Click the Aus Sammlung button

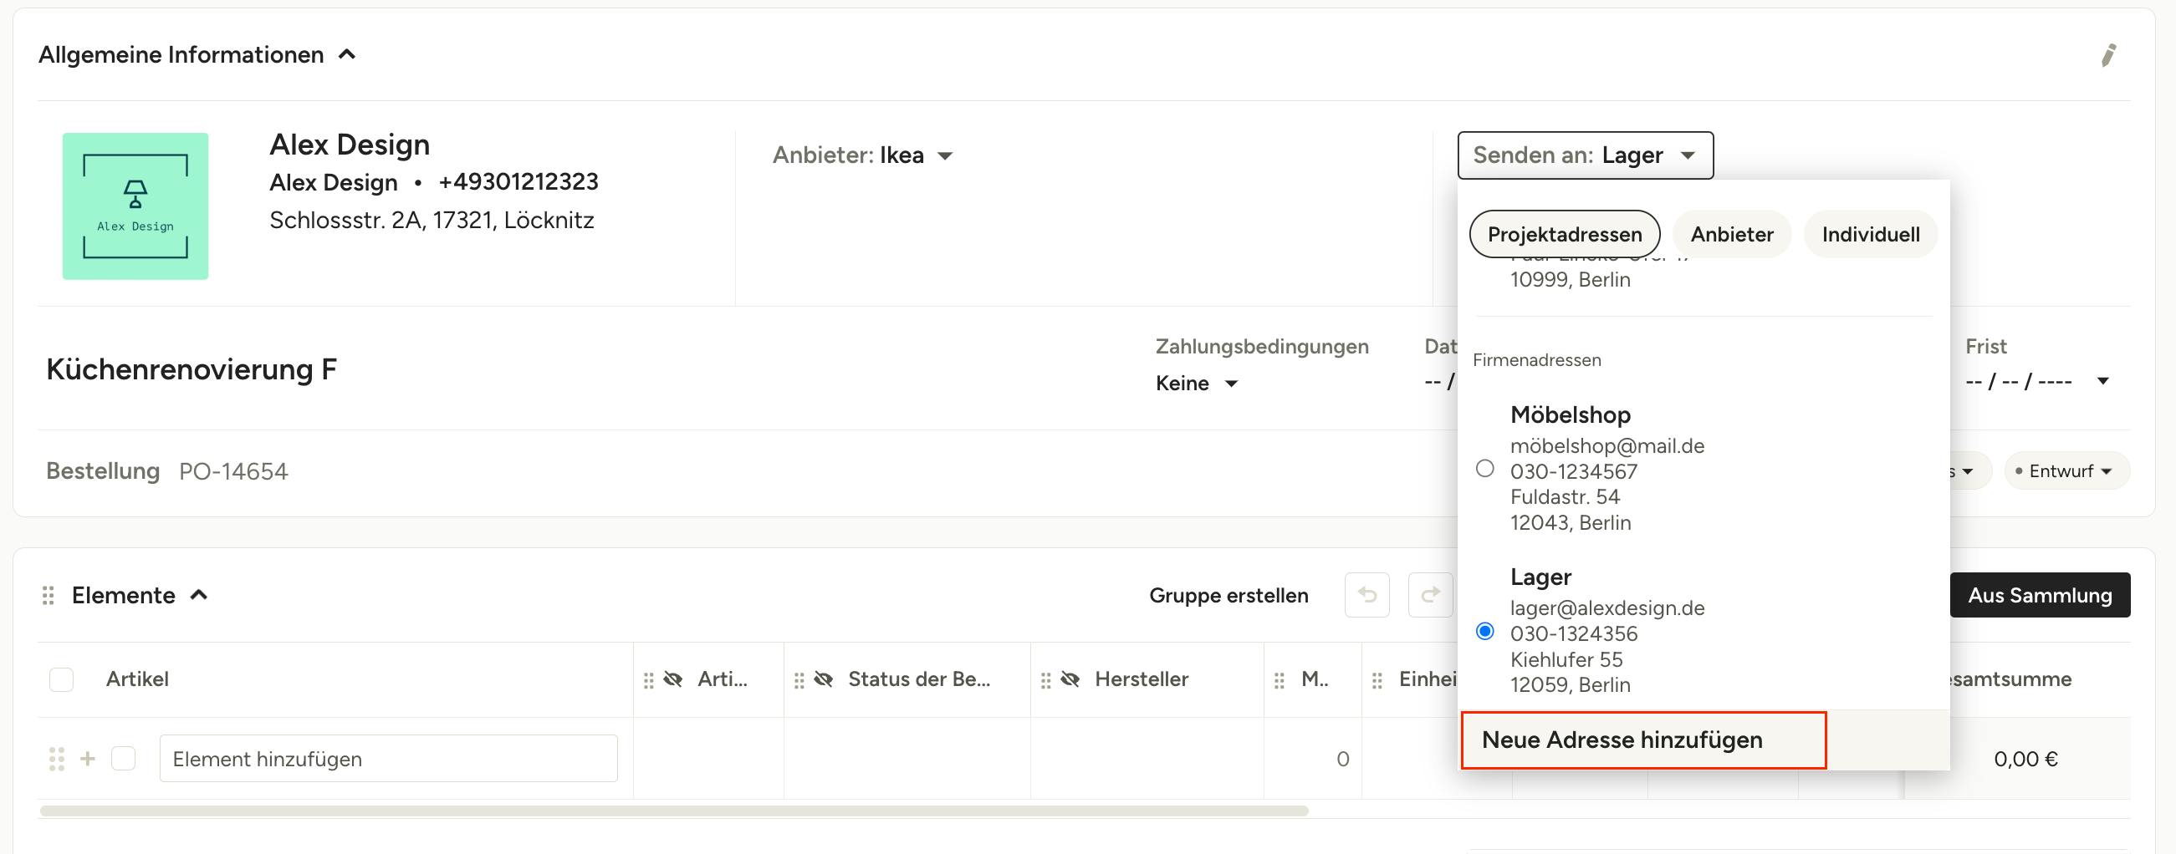[2039, 595]
